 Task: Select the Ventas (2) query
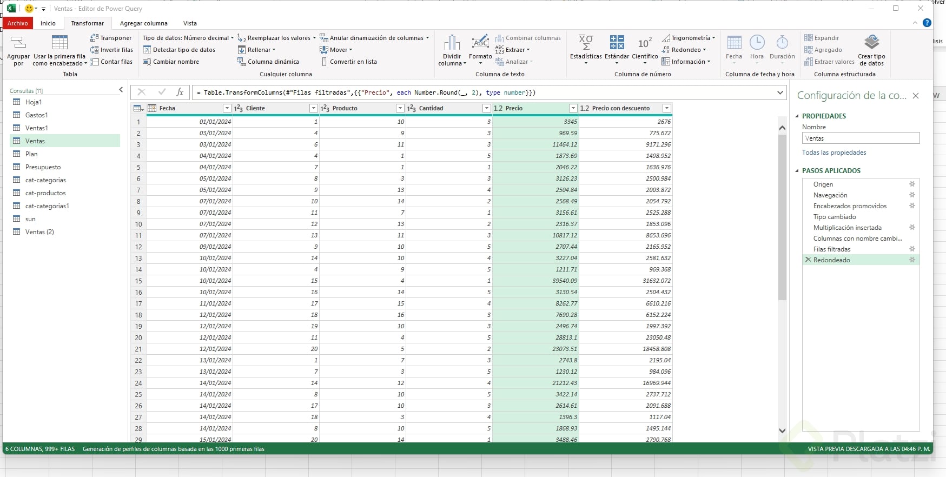[65, 232]
